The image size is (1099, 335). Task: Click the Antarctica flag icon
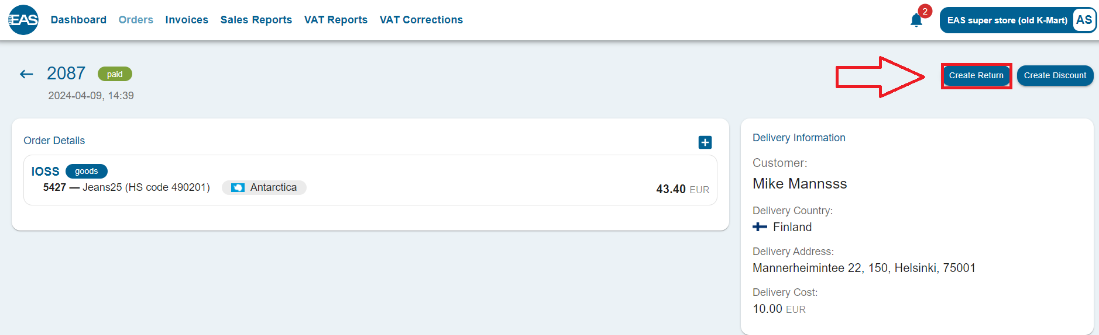tap(238, 187)
